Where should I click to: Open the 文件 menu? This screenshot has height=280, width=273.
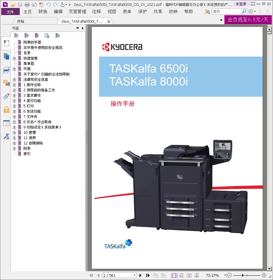click(10, 12)
